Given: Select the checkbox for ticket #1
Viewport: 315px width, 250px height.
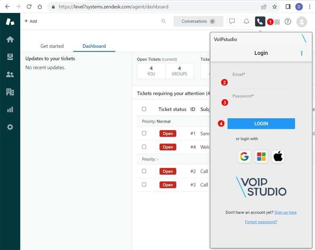Looking at the screenshot, I should click(x=144, y=133).
